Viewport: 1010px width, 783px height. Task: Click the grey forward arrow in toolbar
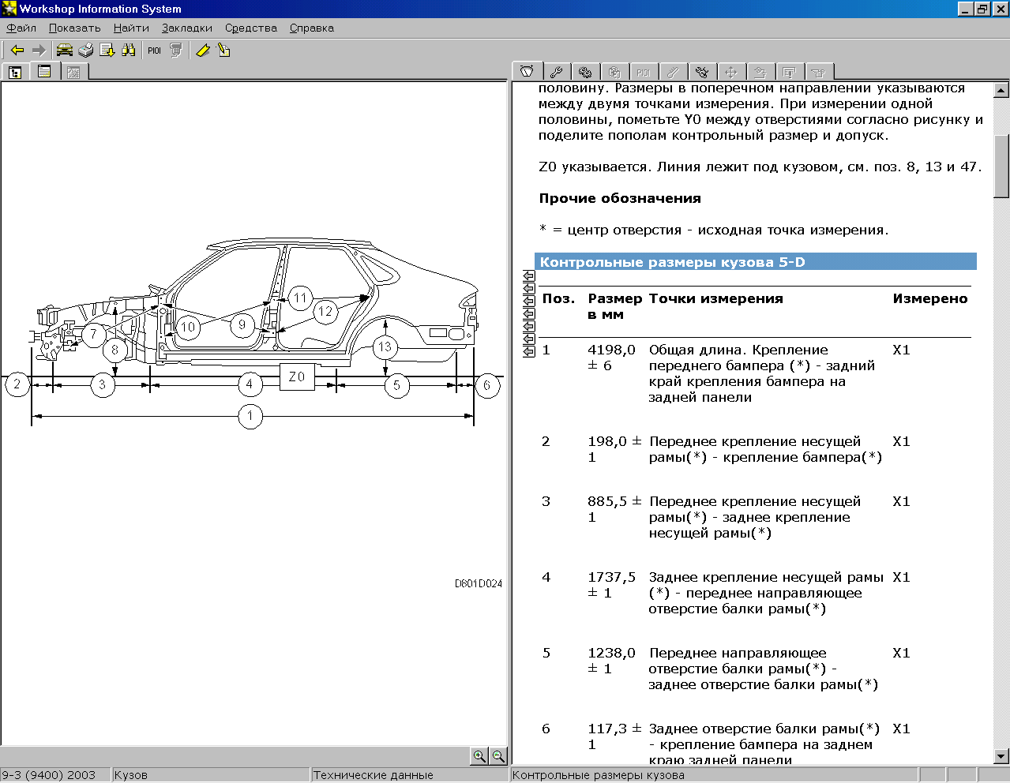click(39, 51)
